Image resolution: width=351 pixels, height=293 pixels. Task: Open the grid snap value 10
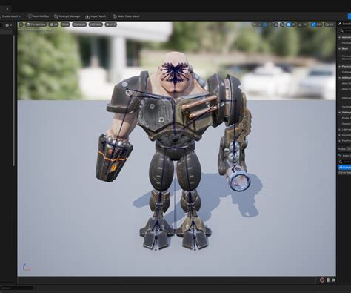(293, 24)
